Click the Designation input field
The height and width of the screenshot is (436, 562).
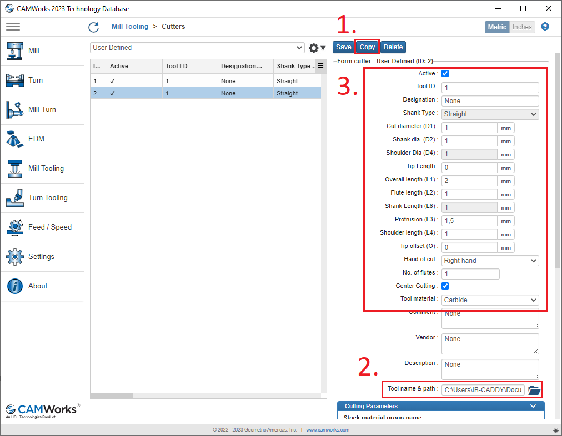click(490, 101)
